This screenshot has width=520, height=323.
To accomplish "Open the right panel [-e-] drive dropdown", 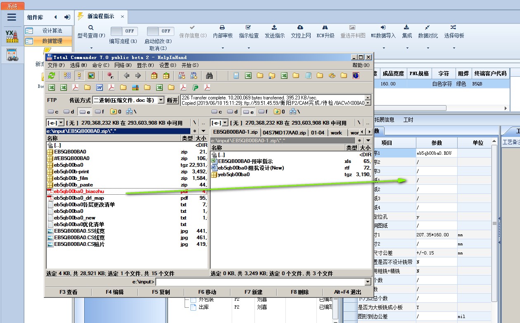I will 225,123.
